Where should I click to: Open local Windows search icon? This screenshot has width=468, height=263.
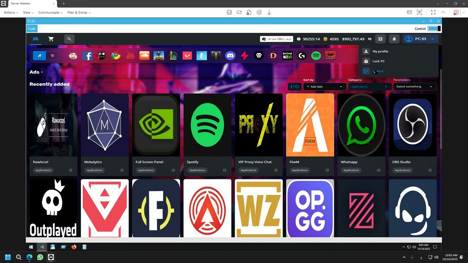pos(19,257)
